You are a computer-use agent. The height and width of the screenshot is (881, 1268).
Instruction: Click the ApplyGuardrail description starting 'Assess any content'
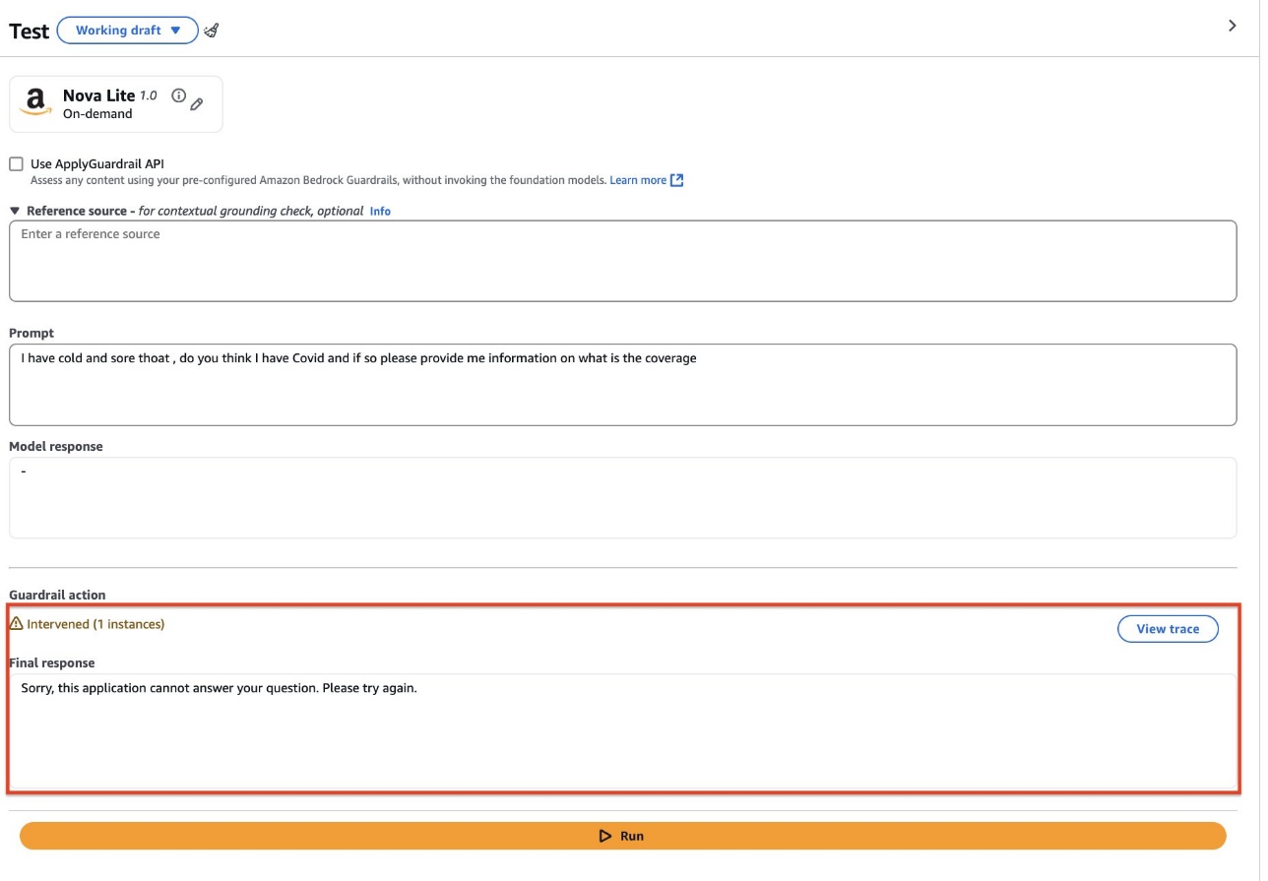point(318,180)
